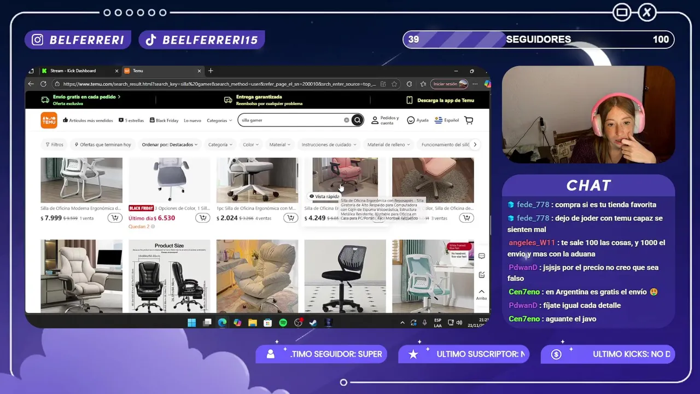Screen dimensions: 700x394
Task: Open the Task View taskbar icon
Action: pyautogui.click(x=207, y=323)
